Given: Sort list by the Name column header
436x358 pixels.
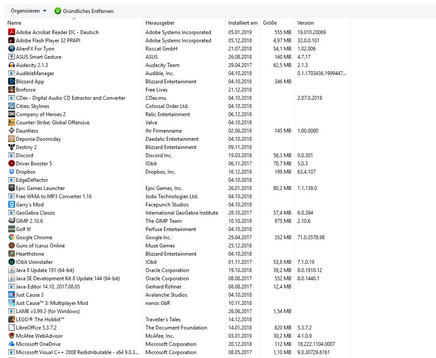Looking at the screenshot, I should coord(14,23).
